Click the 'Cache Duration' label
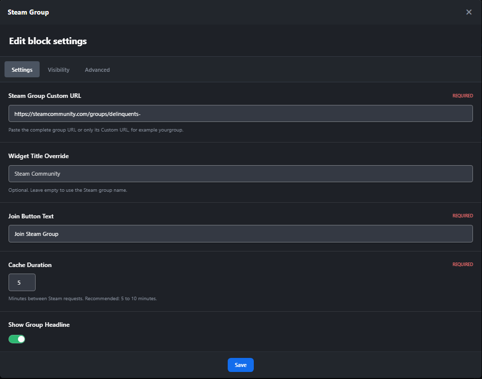 [30, 265]
